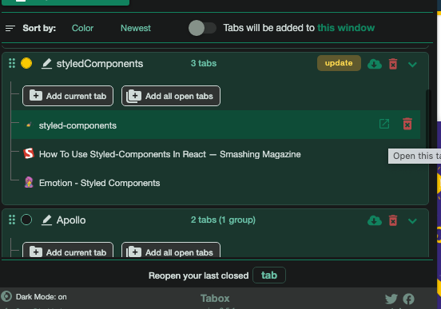441x309 pixels.
Task: Export Apollo with the cloud download icon
Action: point(375,220)
